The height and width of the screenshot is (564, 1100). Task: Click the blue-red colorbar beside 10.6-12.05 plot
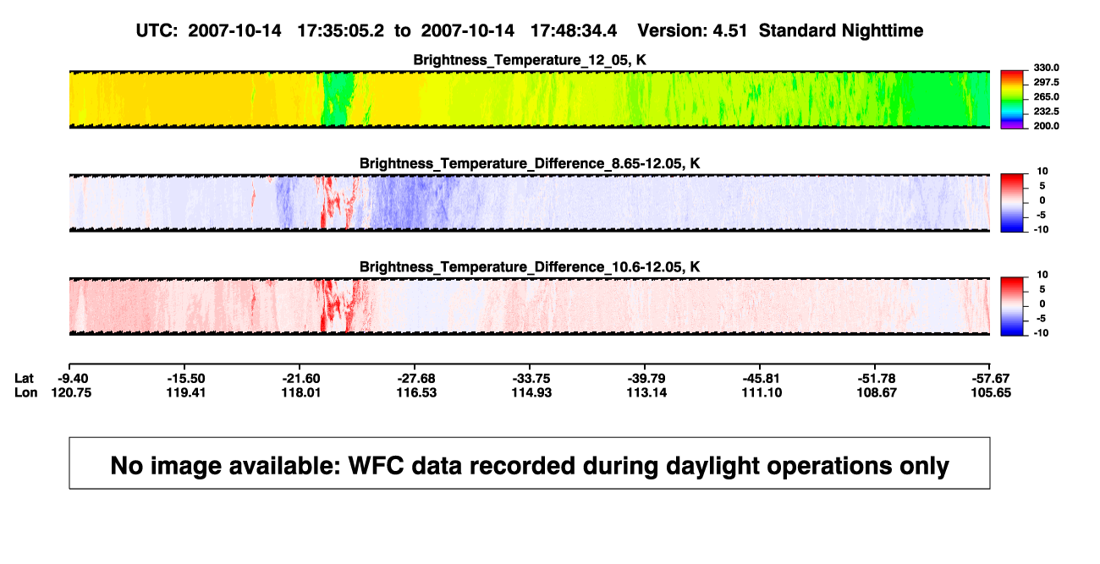pyautogui.click(x=1011, y=306)
